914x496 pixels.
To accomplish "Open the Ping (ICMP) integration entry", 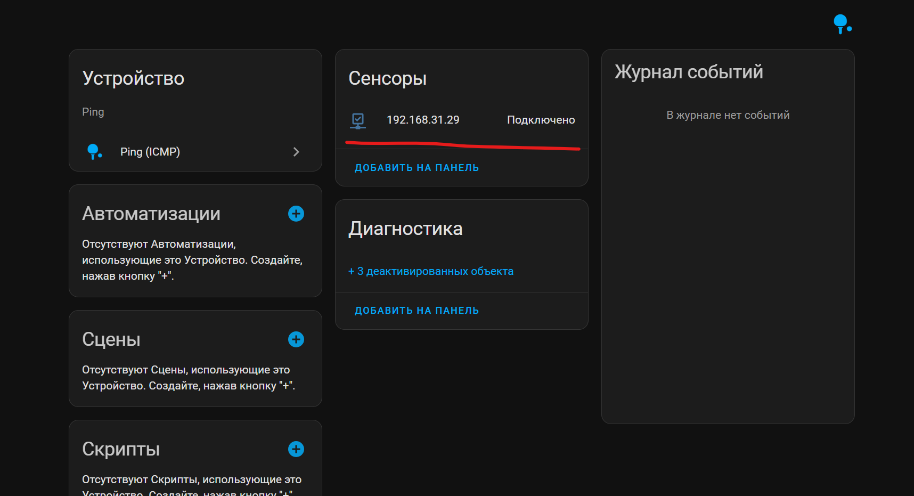I will click(x=150, y=152).
